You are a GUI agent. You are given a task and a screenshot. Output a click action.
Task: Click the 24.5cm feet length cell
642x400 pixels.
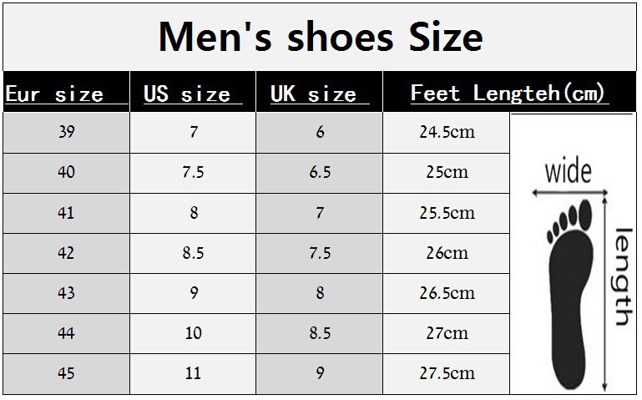point(446,133)
